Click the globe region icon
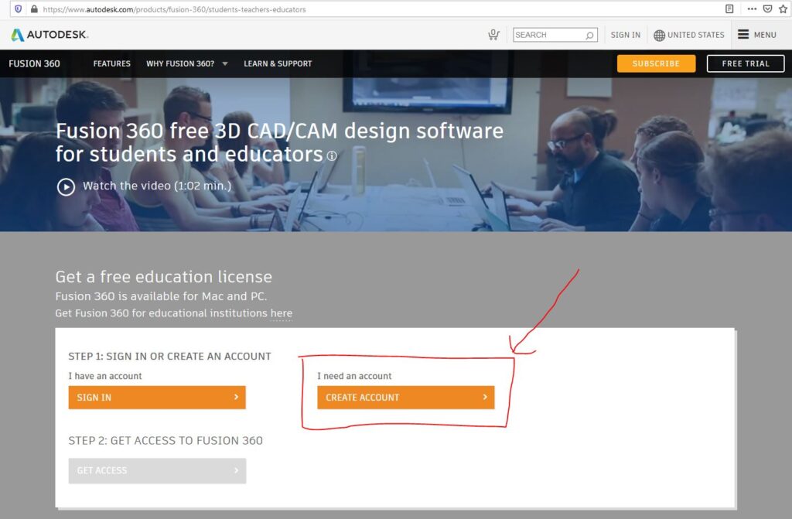 click(x=659, y=35)
